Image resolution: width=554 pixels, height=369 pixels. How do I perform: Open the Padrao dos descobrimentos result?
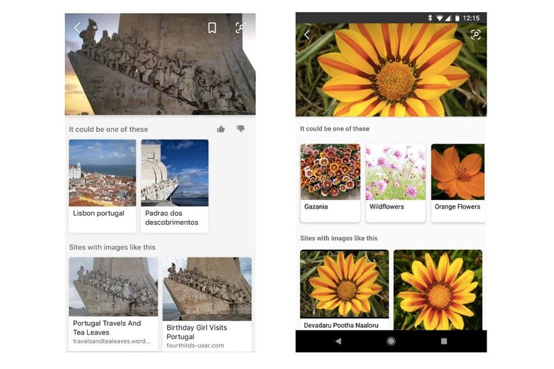174,185
